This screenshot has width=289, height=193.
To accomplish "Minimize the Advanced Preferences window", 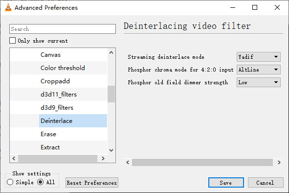I will click(233, 7).
